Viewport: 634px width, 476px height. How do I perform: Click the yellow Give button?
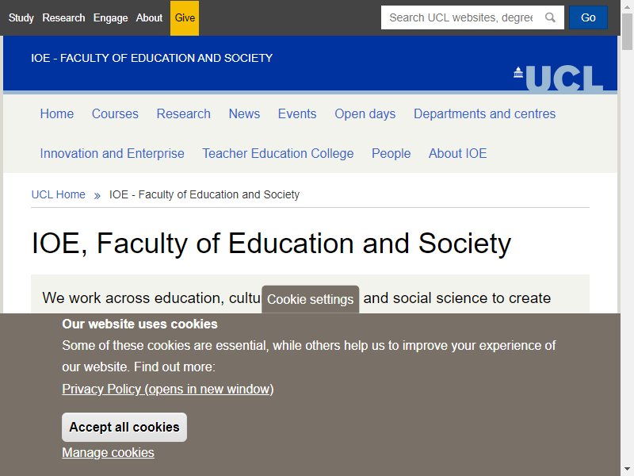tap(185, 17)
